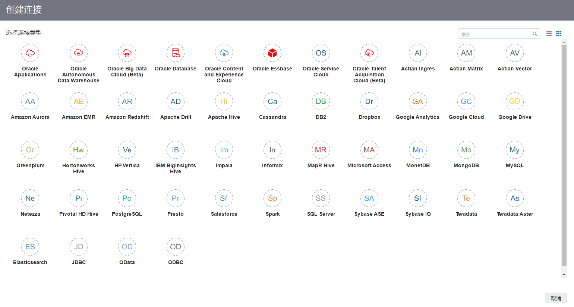
Task: Choose the Amazon Redshift AR icon
Action: tap(127, 101)
